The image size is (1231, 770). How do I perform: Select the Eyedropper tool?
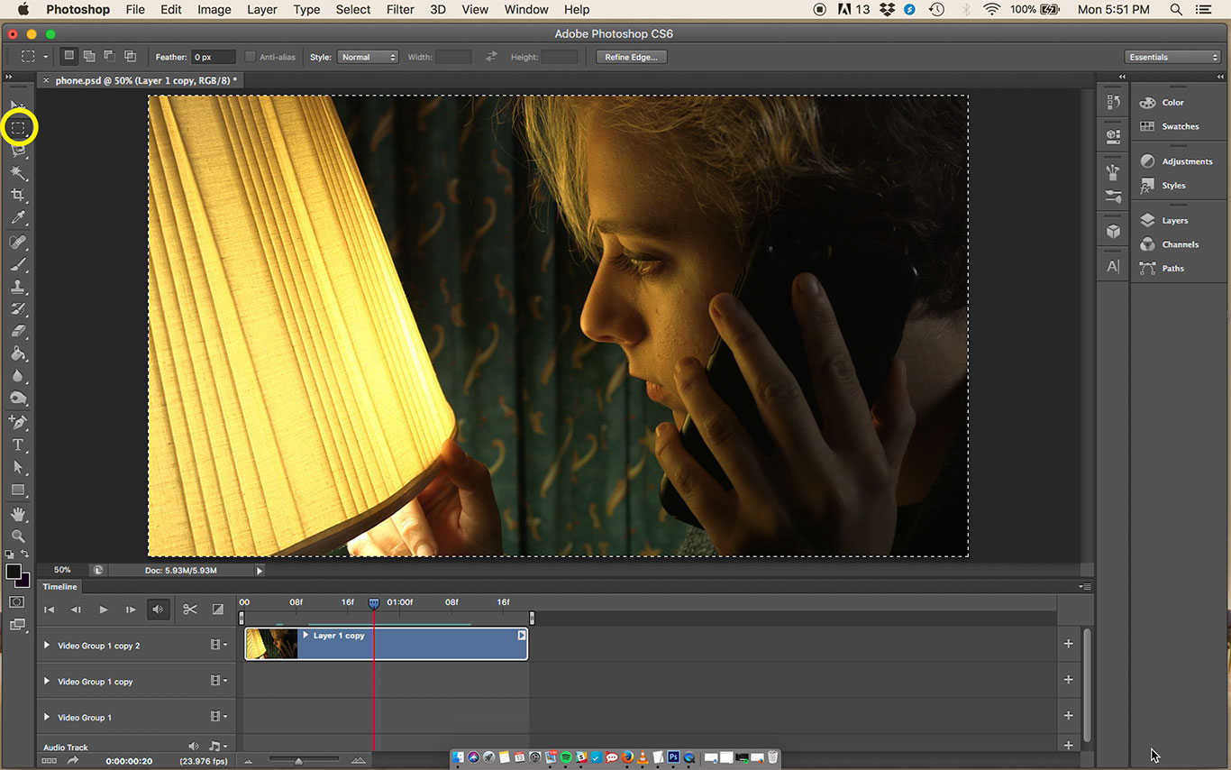[18, 218]
